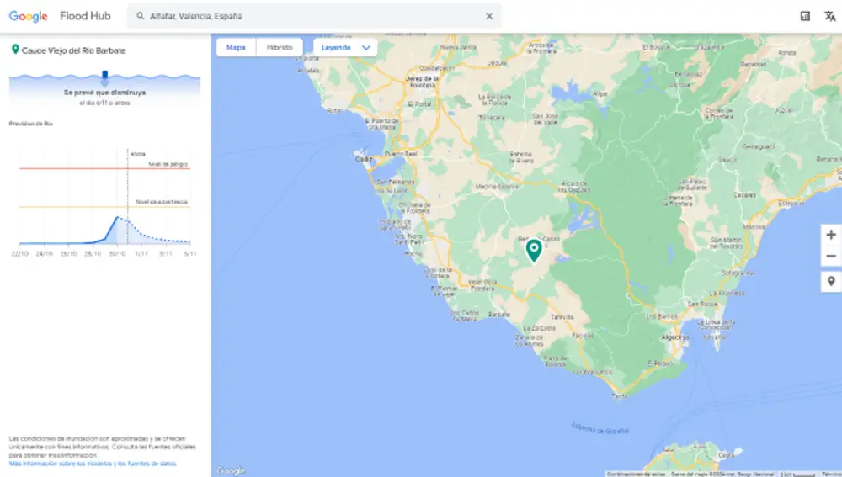This screenshot has width=842, height=477.
Task: Expand the Leyenda dropdown
Action: pos(345,48)
